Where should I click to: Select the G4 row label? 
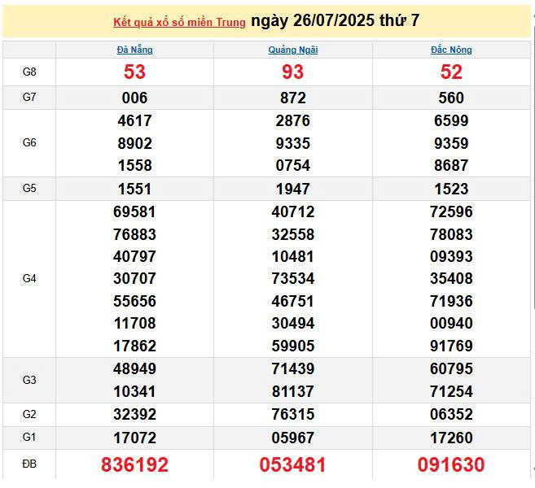pos(29,278)
